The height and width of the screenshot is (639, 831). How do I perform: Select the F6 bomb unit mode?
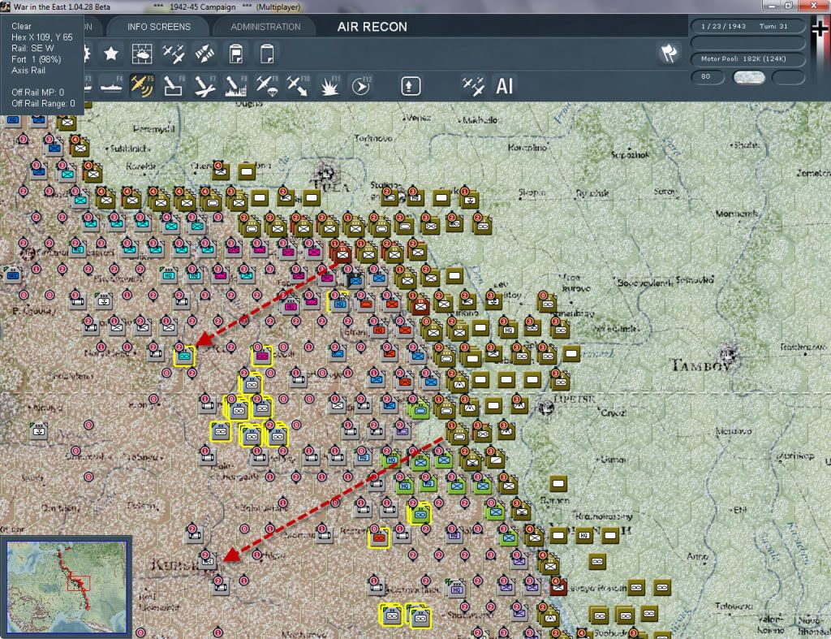click(174, 85)
